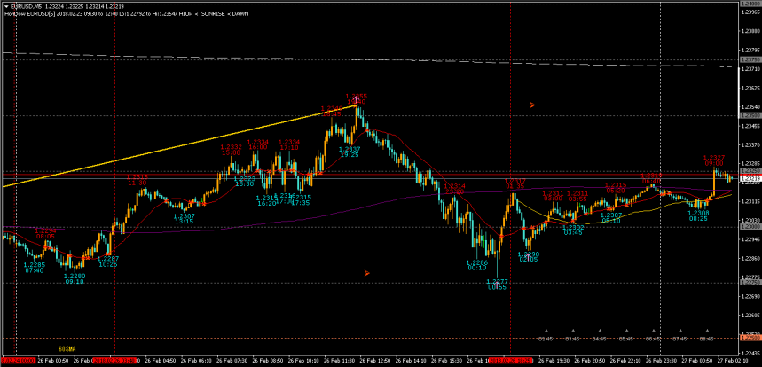Image resolution: width=762 pixels, height=367 pixels.
Task: Click the triangle marker above the 08:45 label
Action: point(707,331)
